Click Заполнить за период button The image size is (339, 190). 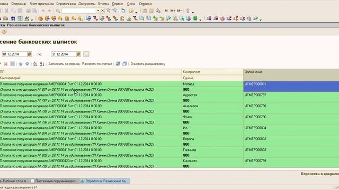[x=64, y=64]
